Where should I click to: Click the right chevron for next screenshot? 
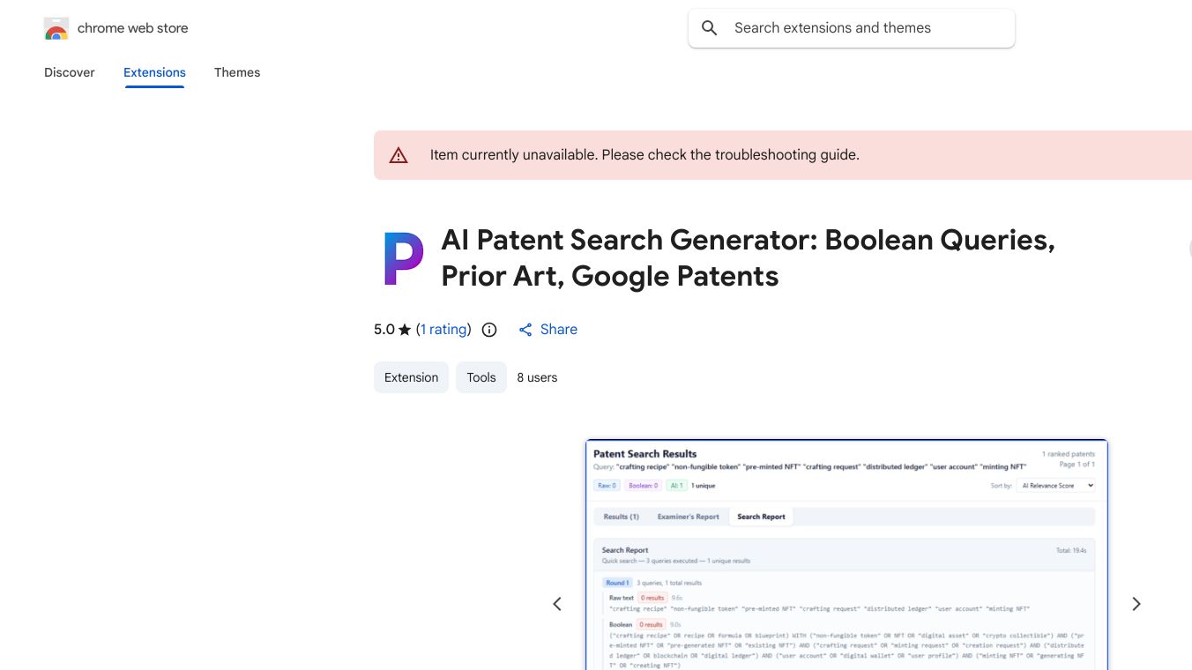[x=1136, y=603]
